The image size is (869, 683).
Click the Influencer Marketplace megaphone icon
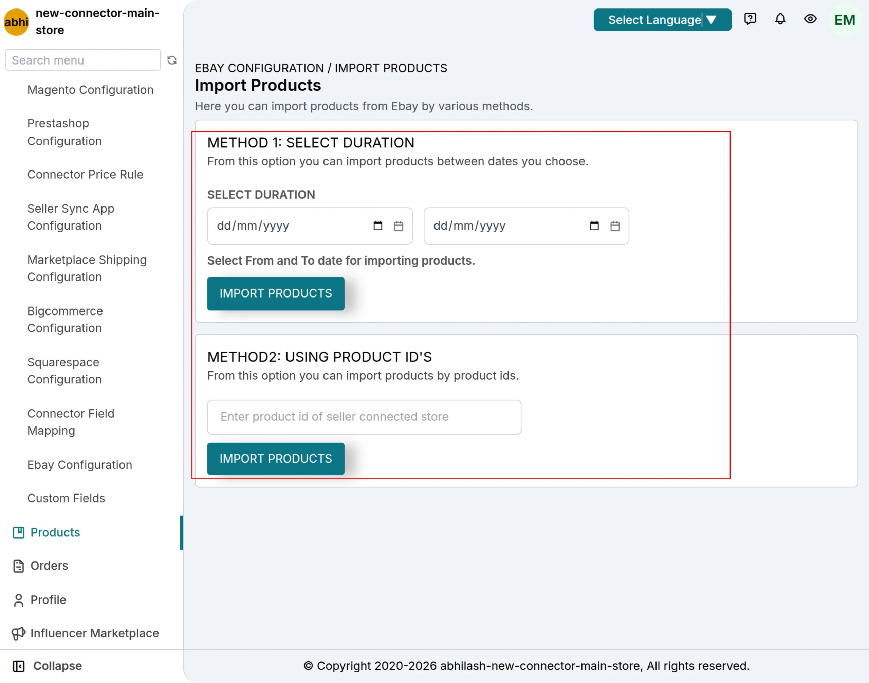tap(18, 633)
